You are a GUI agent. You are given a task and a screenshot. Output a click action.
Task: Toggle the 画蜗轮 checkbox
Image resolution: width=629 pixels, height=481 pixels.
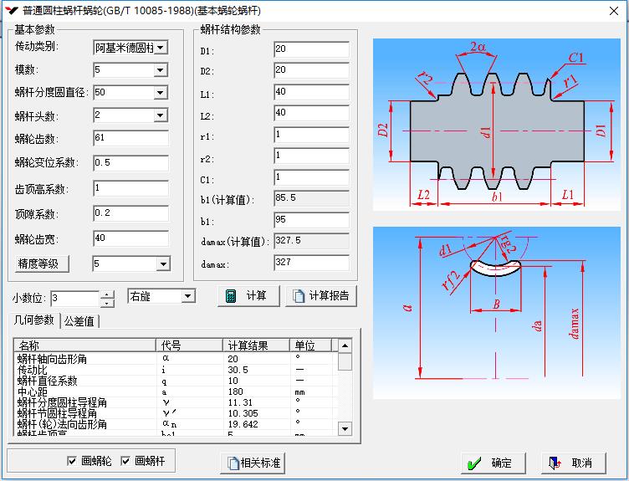coord(73,461)
